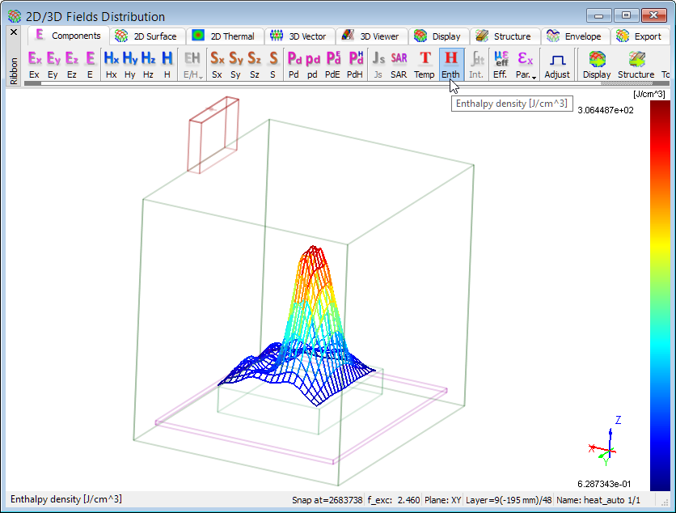Toggle the total H field display
The image size is (676, 513).
point(167,64)
